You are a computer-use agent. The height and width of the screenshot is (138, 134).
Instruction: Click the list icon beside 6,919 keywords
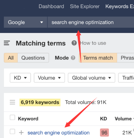point(12,102)
